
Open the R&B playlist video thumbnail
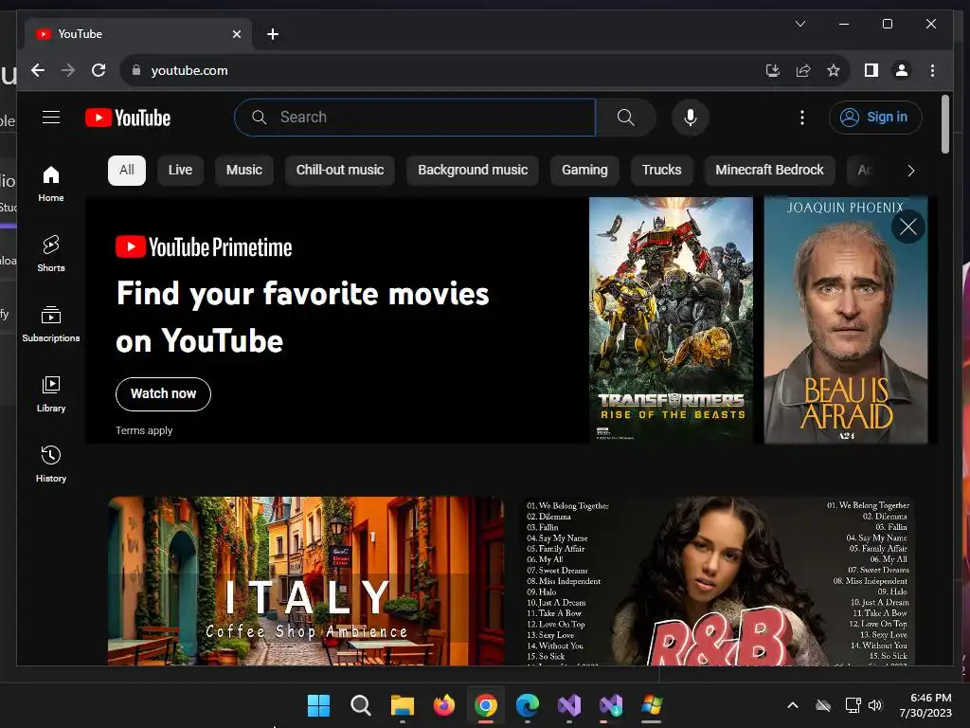[x=716, y=581]
